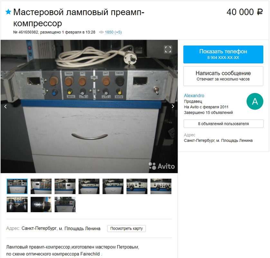Screen dimensions: 270x258
Task: Select the first thumbnail in the gallery
Action: [17, 186]
